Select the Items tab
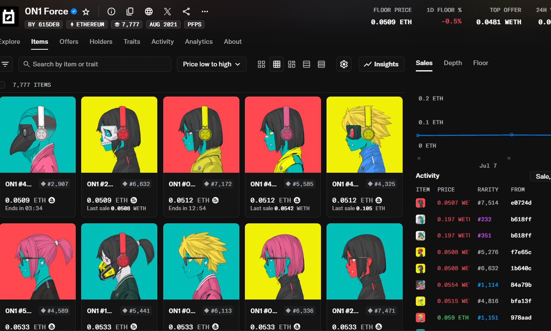 click(40, 41)
